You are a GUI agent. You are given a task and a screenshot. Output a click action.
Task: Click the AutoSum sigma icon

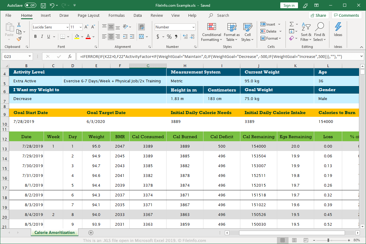tap(292, 24)
